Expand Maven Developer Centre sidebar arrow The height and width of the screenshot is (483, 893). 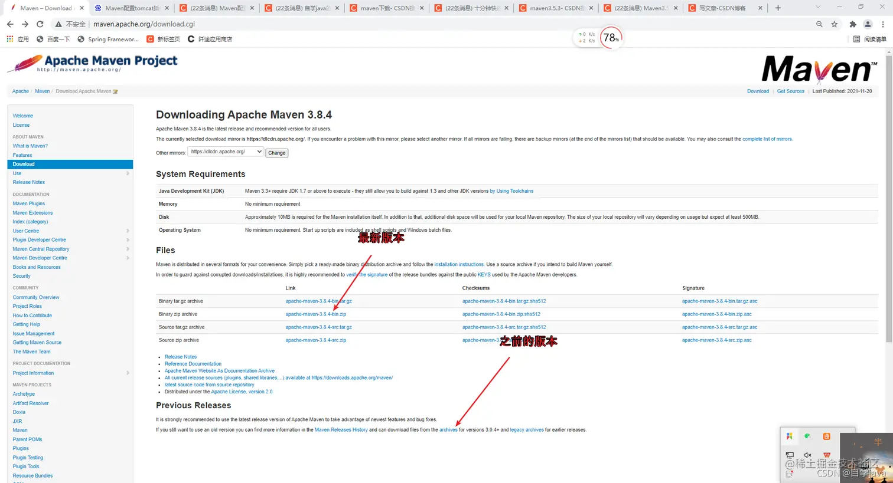pos(128,258)
